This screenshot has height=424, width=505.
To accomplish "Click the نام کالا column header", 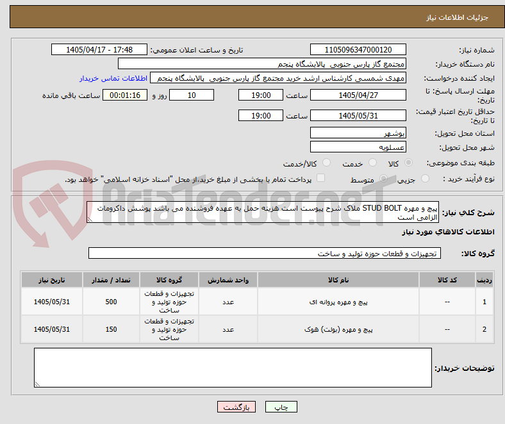I will pos(338,280).
